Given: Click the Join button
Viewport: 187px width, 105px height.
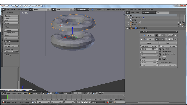Looking at the screenshot, I should (11, 38).
